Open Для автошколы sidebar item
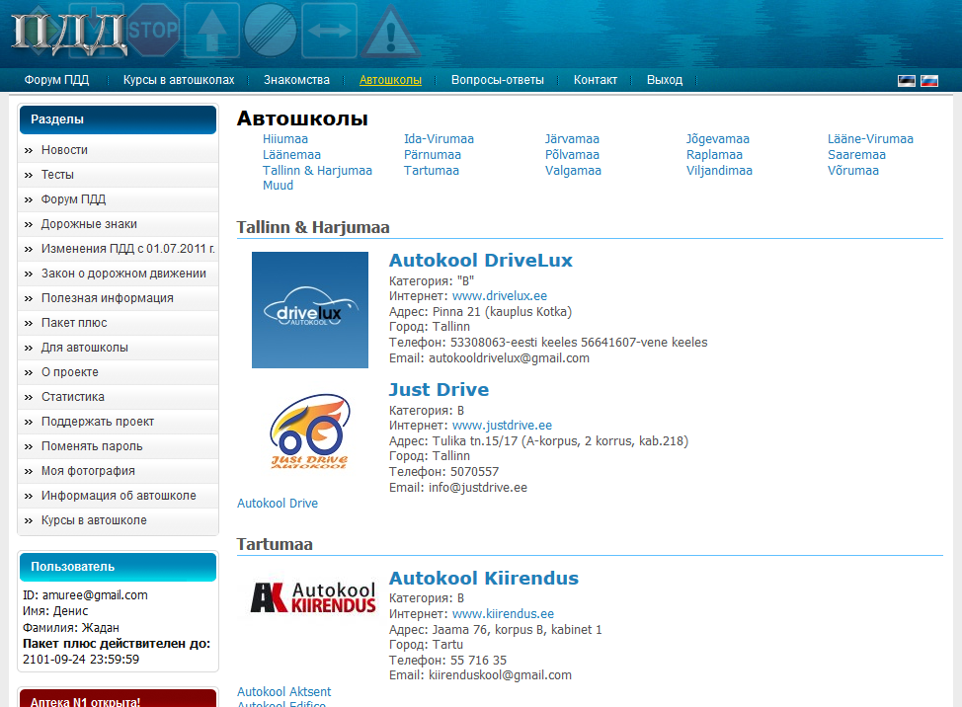Screen dimensions: 962x707 click(x=118, y=348)
